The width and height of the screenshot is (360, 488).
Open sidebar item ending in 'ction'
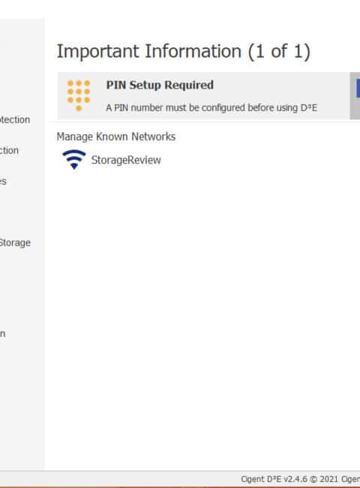click(9, 151)
